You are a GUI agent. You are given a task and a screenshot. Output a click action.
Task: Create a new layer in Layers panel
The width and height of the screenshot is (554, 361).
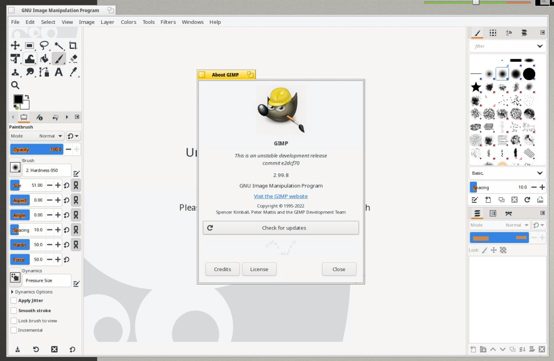[473, 349]
